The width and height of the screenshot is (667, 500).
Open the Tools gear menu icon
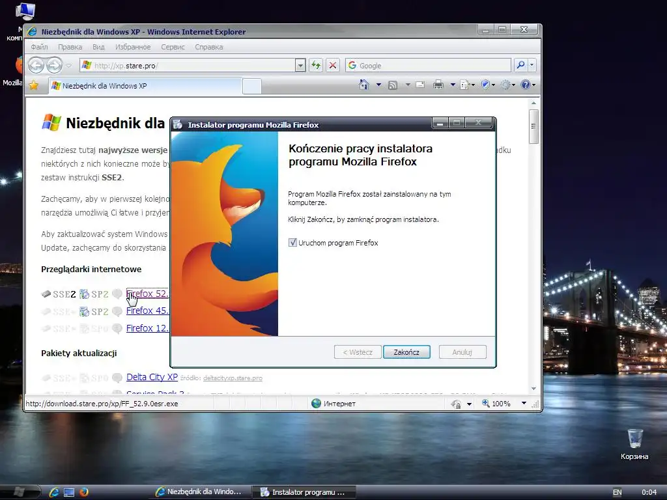pos(507,85)
